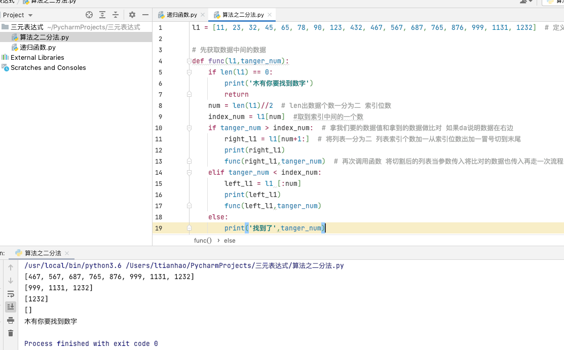
Task: Click func() in the breadcrumb bar
Action: pyautogui.click(x=203, y=240)
